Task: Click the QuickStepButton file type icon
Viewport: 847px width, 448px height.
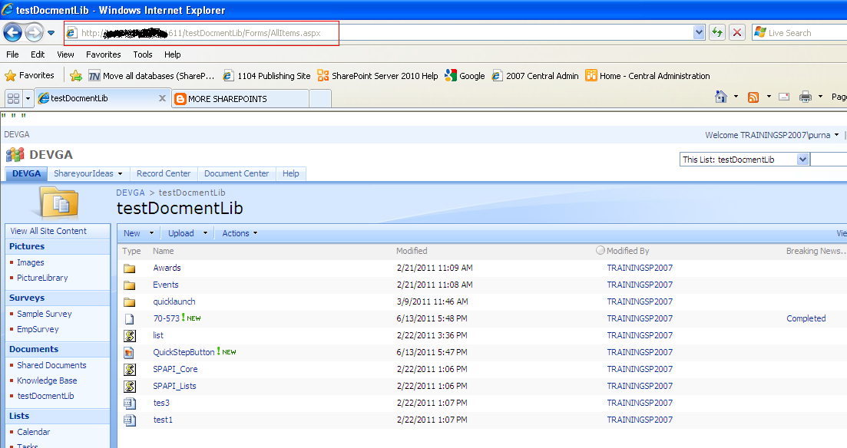Action: pos(129,352)
